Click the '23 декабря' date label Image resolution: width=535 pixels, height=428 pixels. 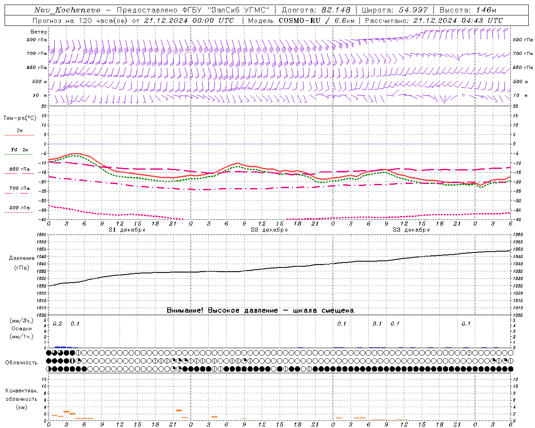pos(411,230)
